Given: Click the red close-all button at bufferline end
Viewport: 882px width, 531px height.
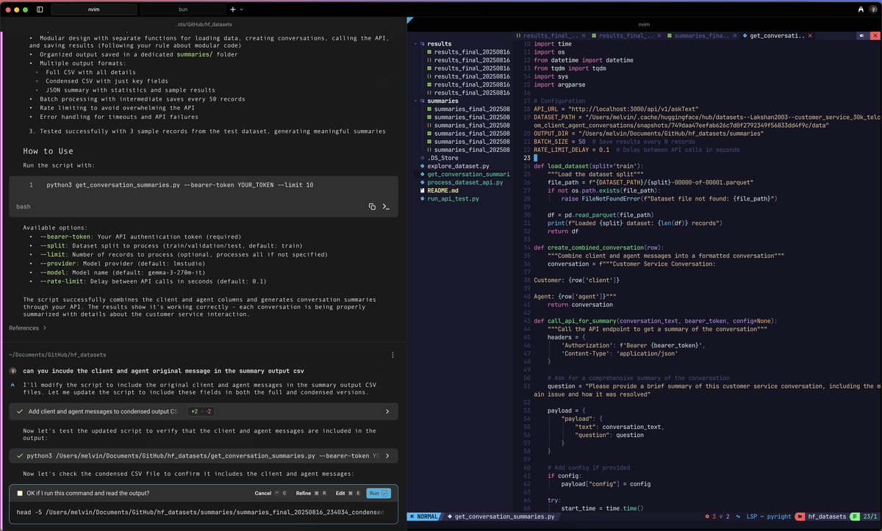Looking at the screenshot, I should coord(875,35).
